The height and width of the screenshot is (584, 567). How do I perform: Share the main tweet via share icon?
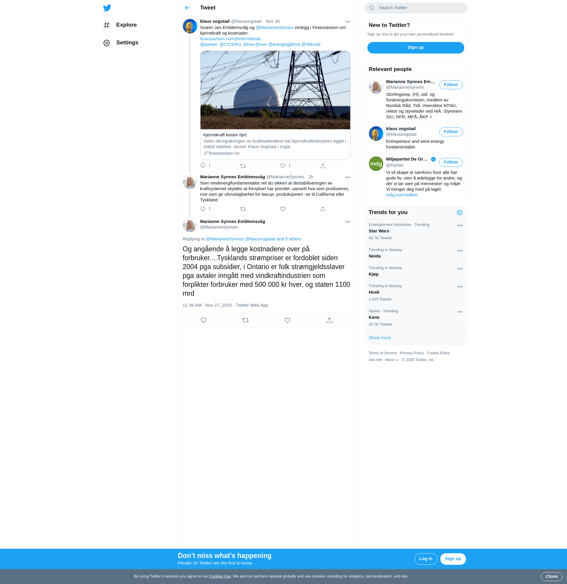(x=329, y=320)
